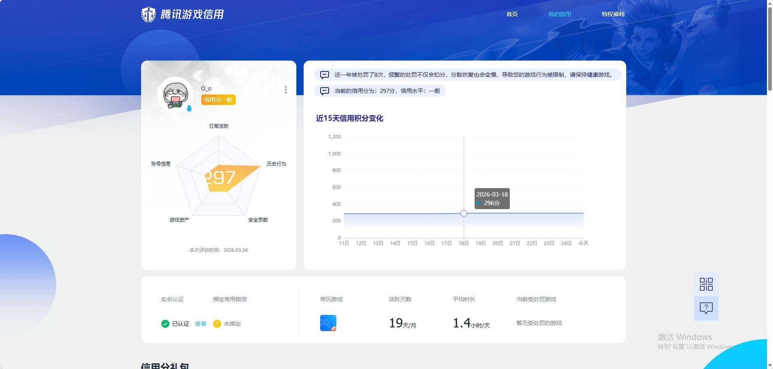Click the 1.4小时/天 average duration value
This screenshot has width=773, height=369.
pos(471,323)
